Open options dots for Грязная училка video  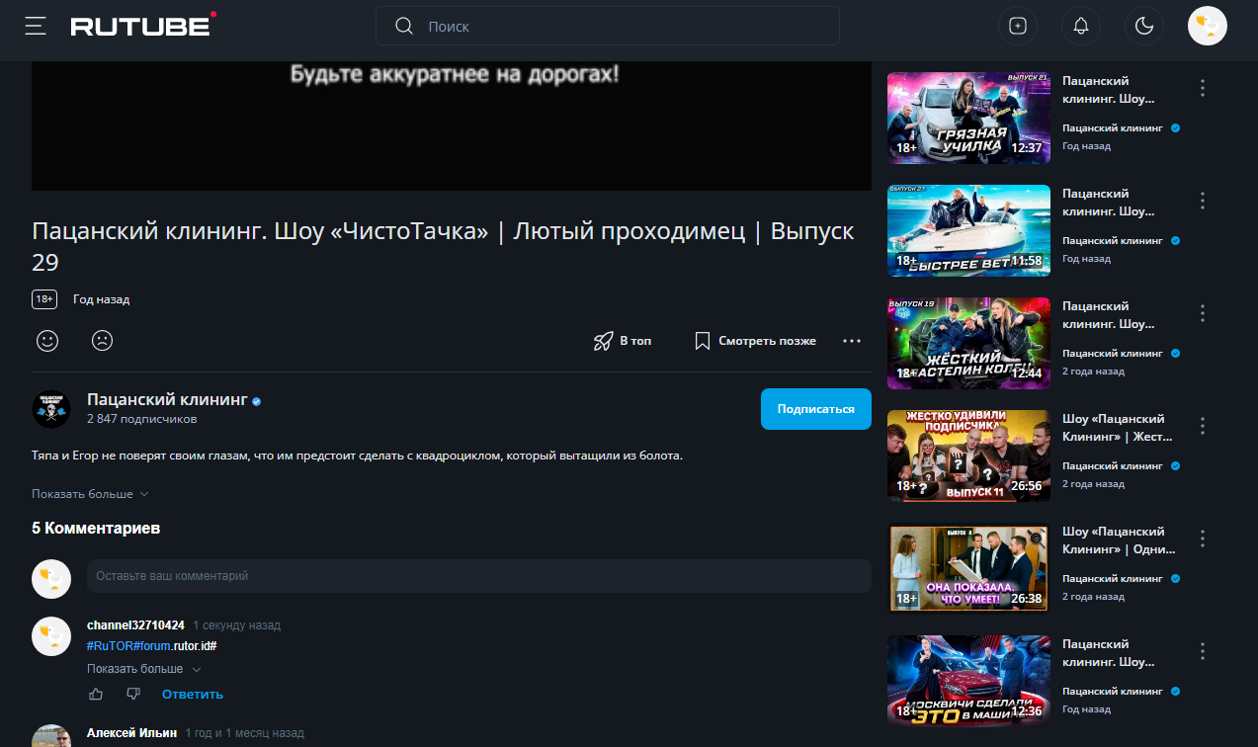[1203, 88]
